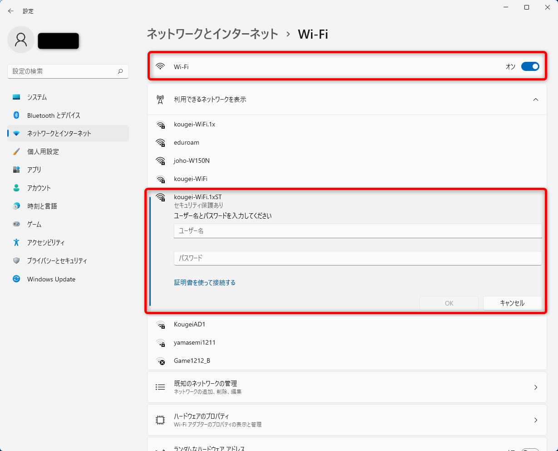Click the Accounts person icon
The height and width of the screenshot is (451, 558).
click(16, 188)
